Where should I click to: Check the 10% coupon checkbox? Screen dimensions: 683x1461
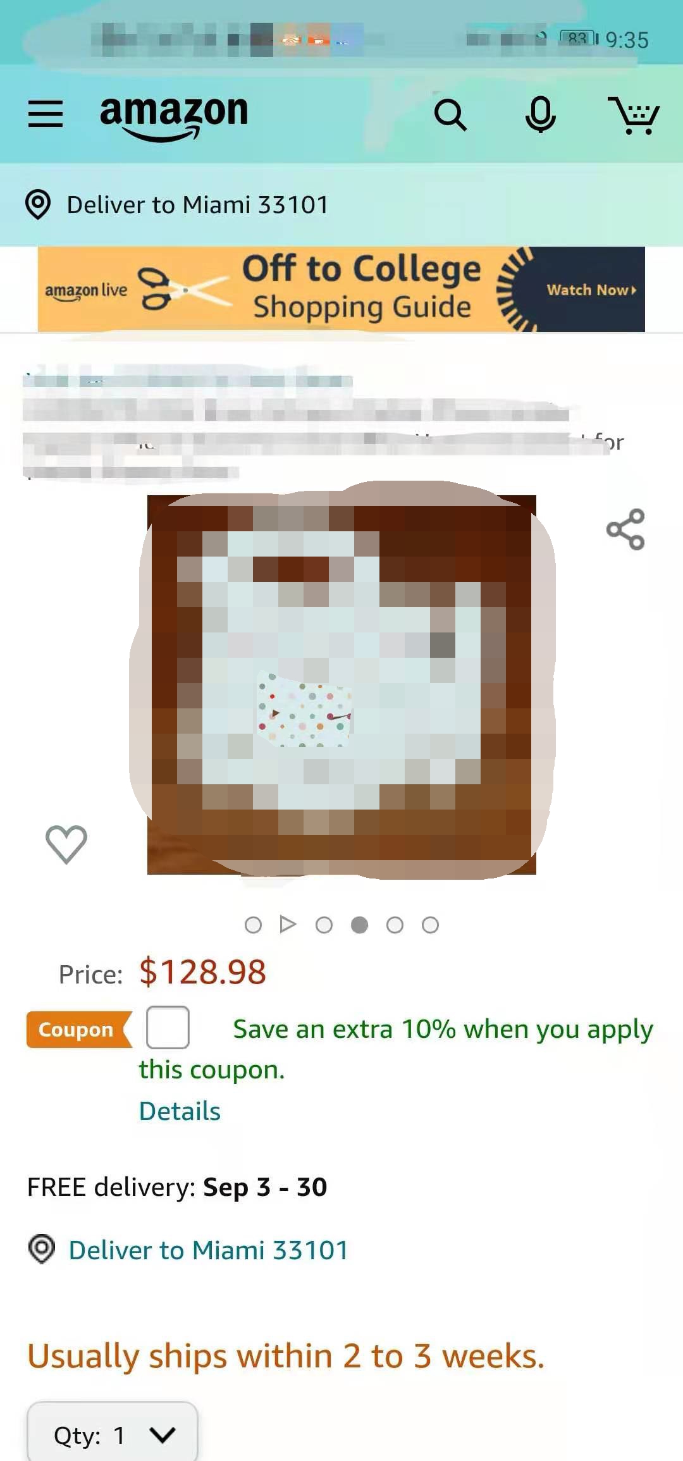[x=168, y=1028]
